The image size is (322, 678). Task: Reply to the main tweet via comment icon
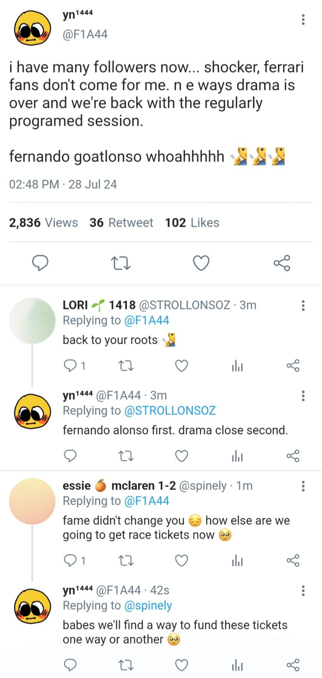[x=40, y=263]
